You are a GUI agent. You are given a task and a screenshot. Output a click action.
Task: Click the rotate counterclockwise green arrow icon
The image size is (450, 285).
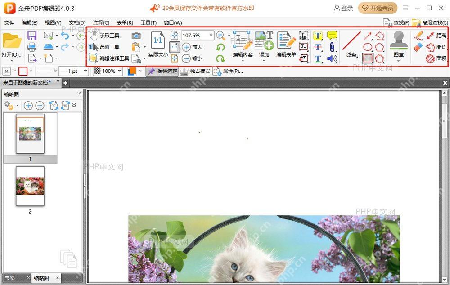tap(220, 47)
